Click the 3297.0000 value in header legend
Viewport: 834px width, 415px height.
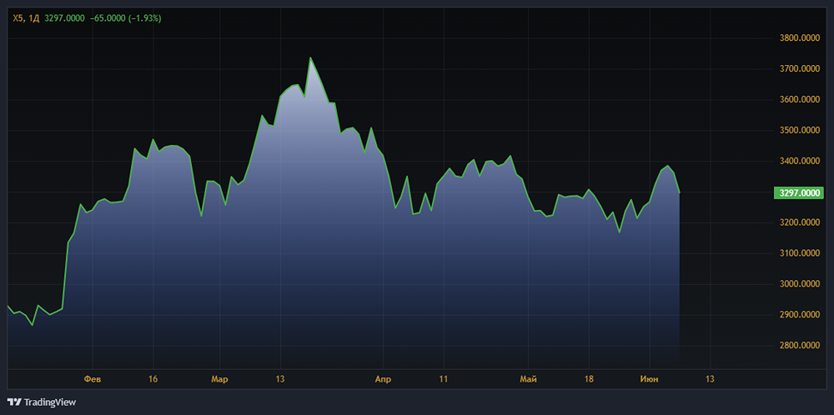(65, 17)
